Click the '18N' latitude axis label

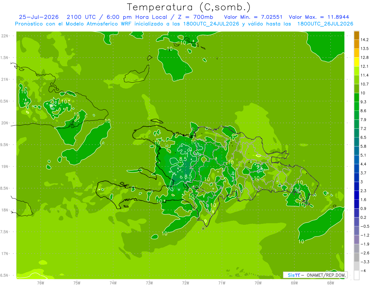(5, 210)
